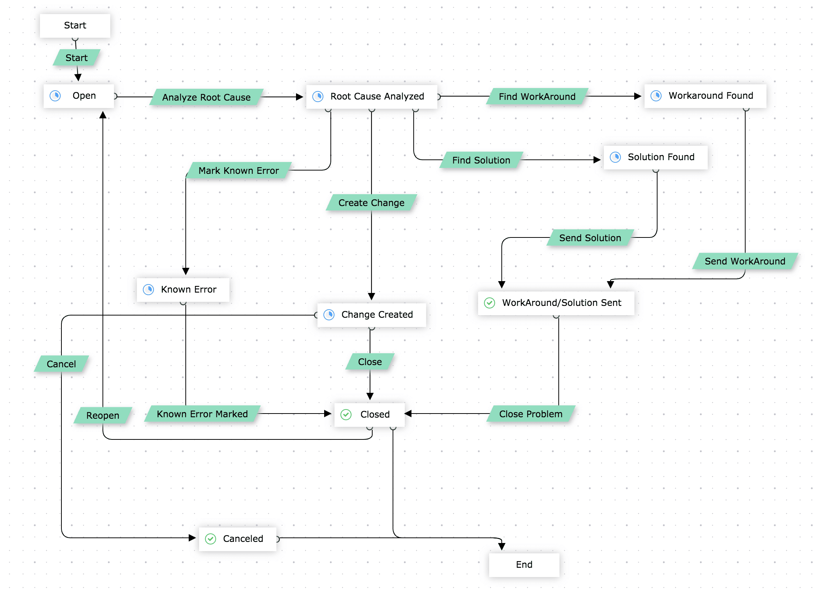This screenshot has width=817, height=597.
Task: Click the Canceled state text
Action: (243, 539)
